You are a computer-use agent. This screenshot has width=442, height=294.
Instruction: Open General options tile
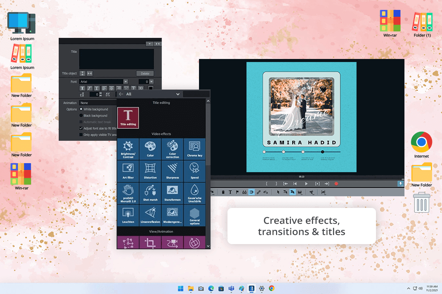pyautogui.click(x=195, y=216)
